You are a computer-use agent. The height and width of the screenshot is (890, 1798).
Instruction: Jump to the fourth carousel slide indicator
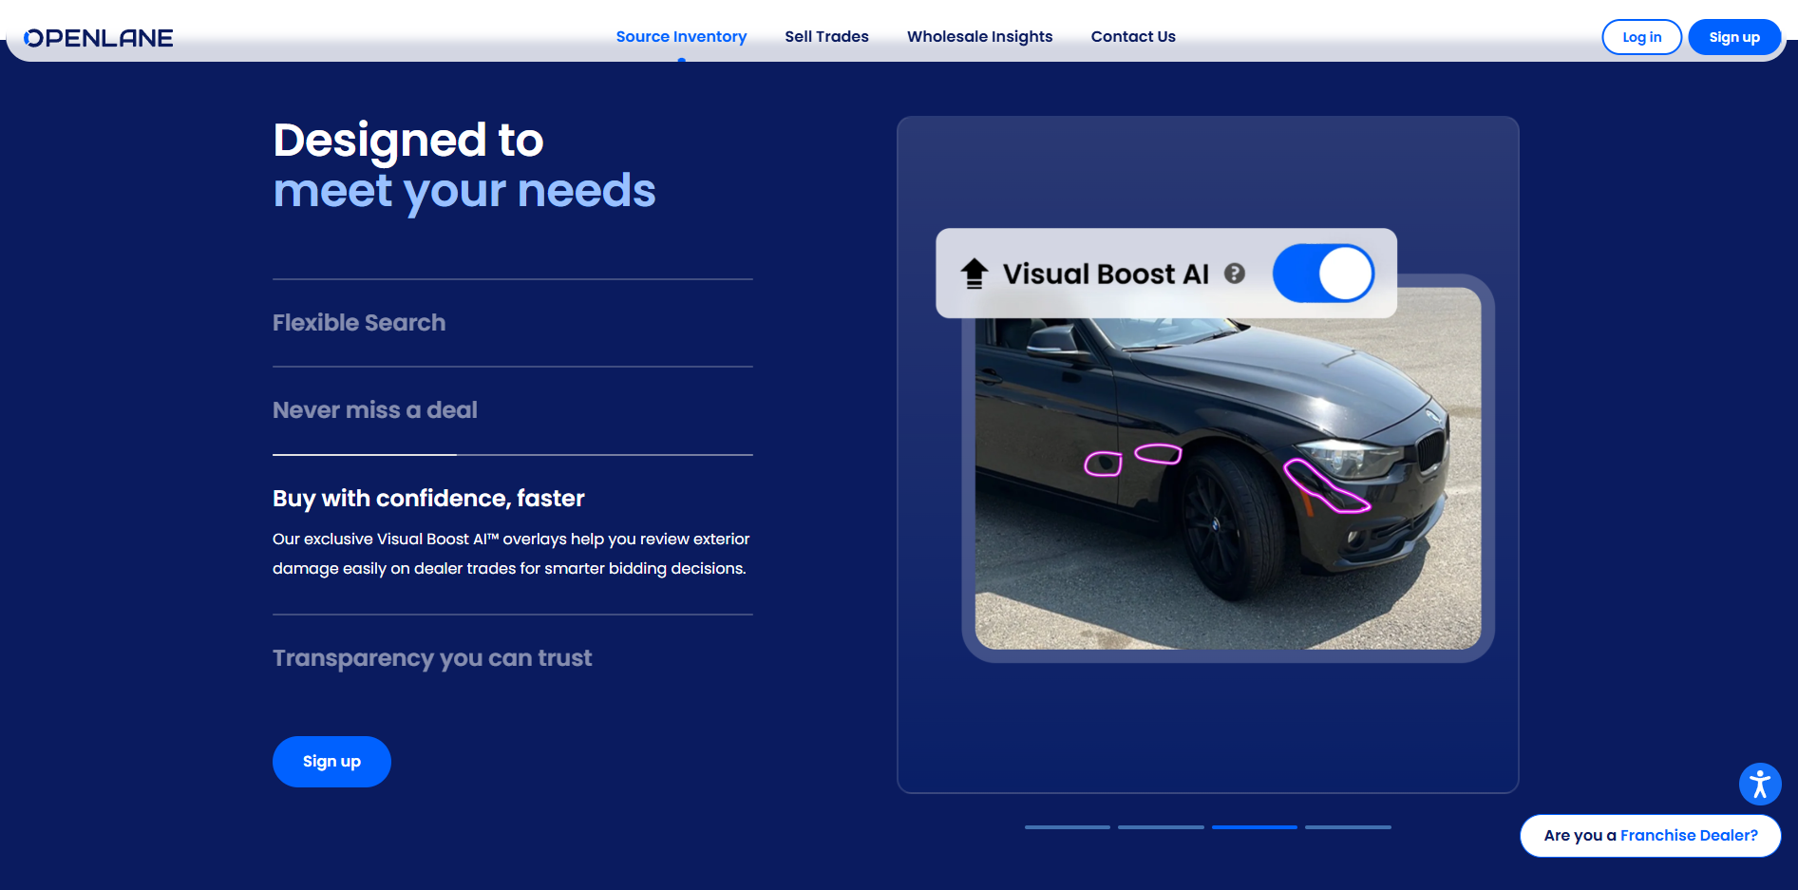(x=1348, y=827)
